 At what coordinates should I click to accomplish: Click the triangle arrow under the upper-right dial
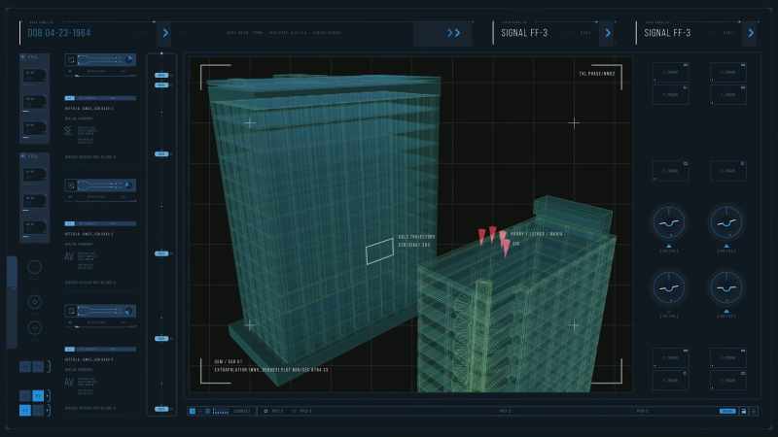726,246
